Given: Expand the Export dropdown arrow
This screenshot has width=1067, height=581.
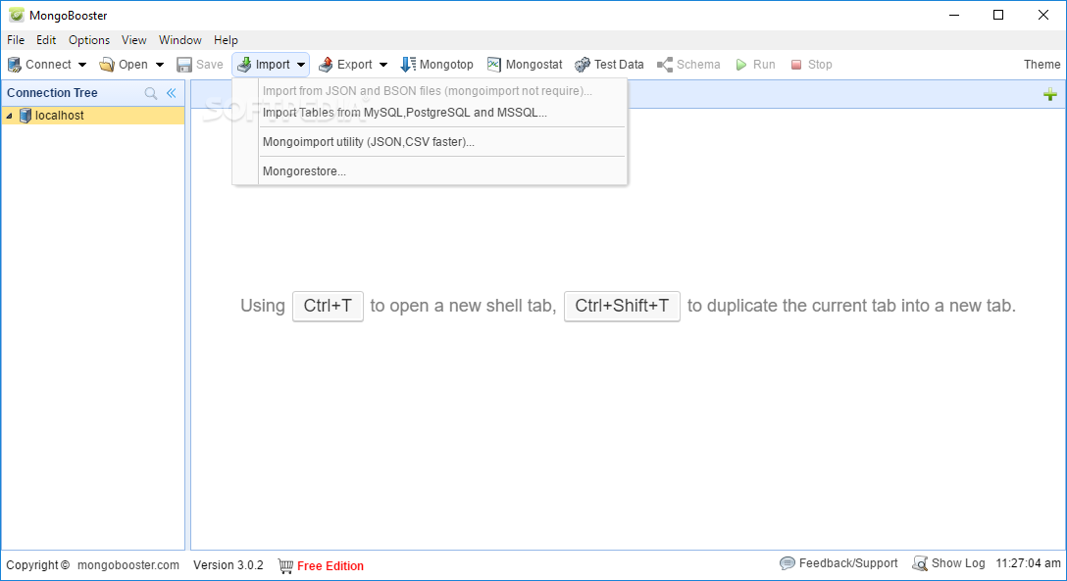Looking at the screenshot, I should click(x=383, y=66).
